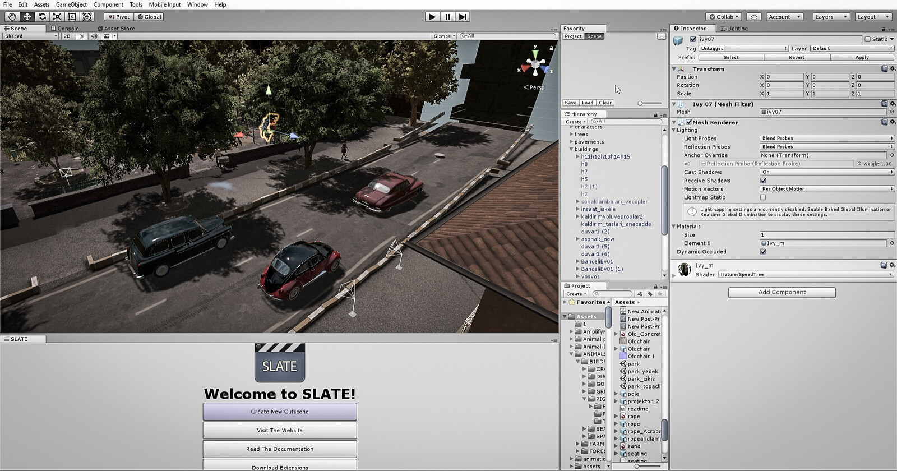Click Visit The Website button
897x471 pixels.
(x=280, y=430)
